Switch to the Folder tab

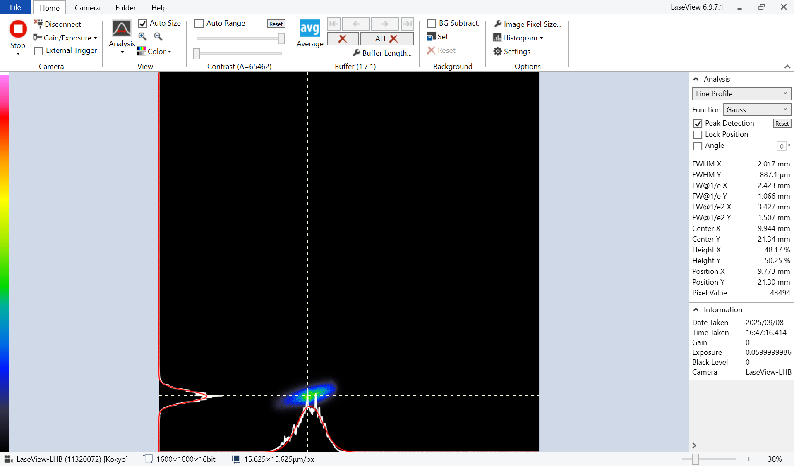pos(126,7)
